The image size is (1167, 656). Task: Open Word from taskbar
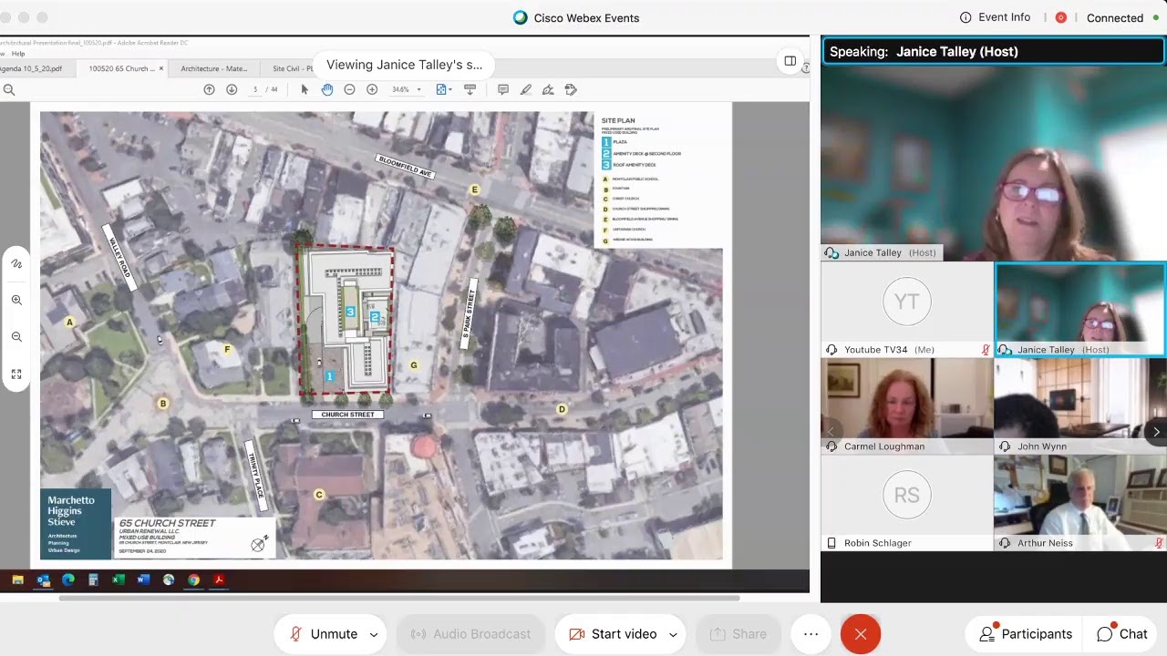pos(143,579)
